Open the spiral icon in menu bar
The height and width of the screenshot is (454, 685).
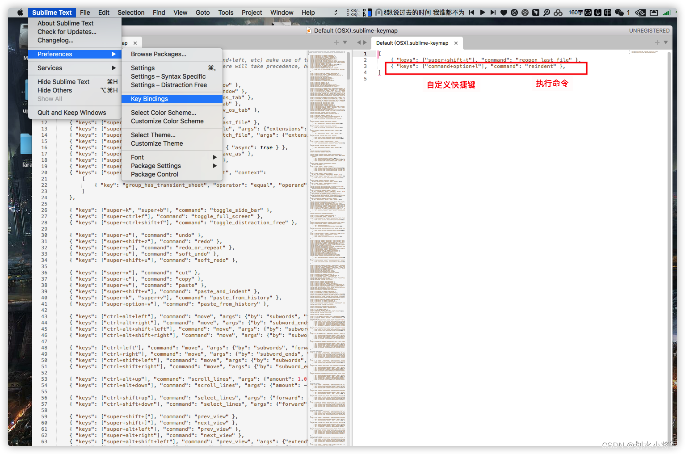pyautogui.click(x=514, y=13)
